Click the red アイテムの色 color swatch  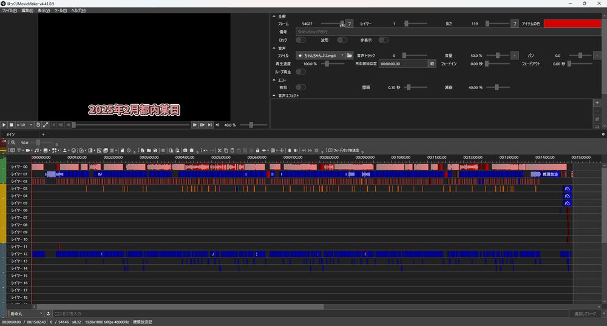[572, 24]
